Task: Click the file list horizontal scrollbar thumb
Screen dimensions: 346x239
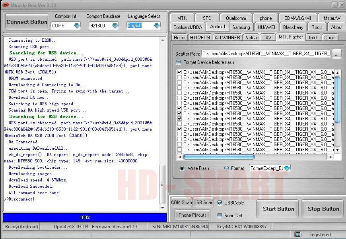Action: point(219,157)
